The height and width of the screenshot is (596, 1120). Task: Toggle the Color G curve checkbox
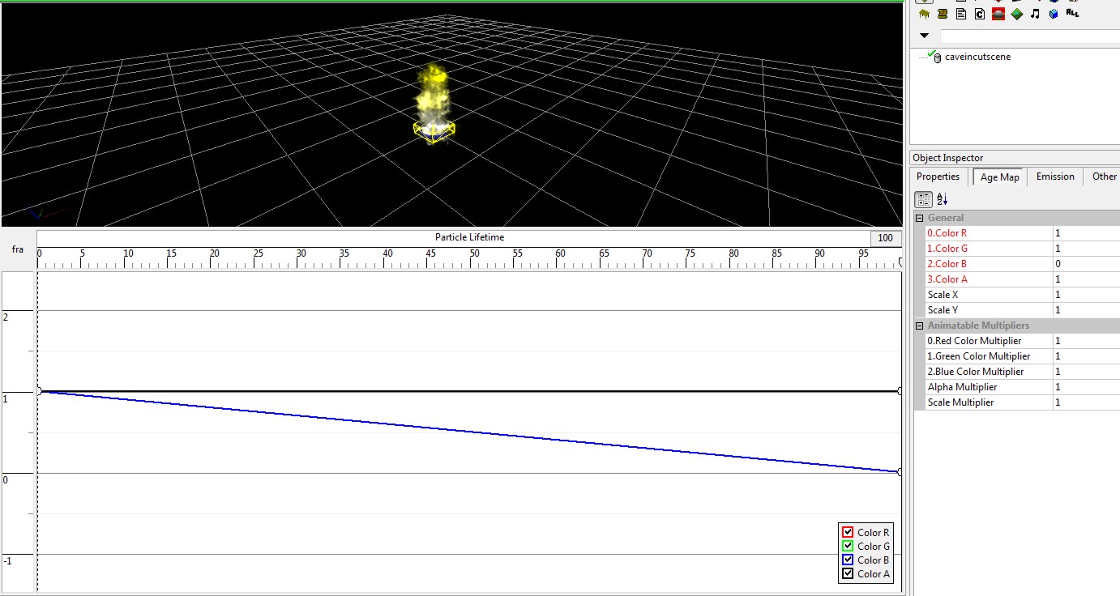click(848, 546)
